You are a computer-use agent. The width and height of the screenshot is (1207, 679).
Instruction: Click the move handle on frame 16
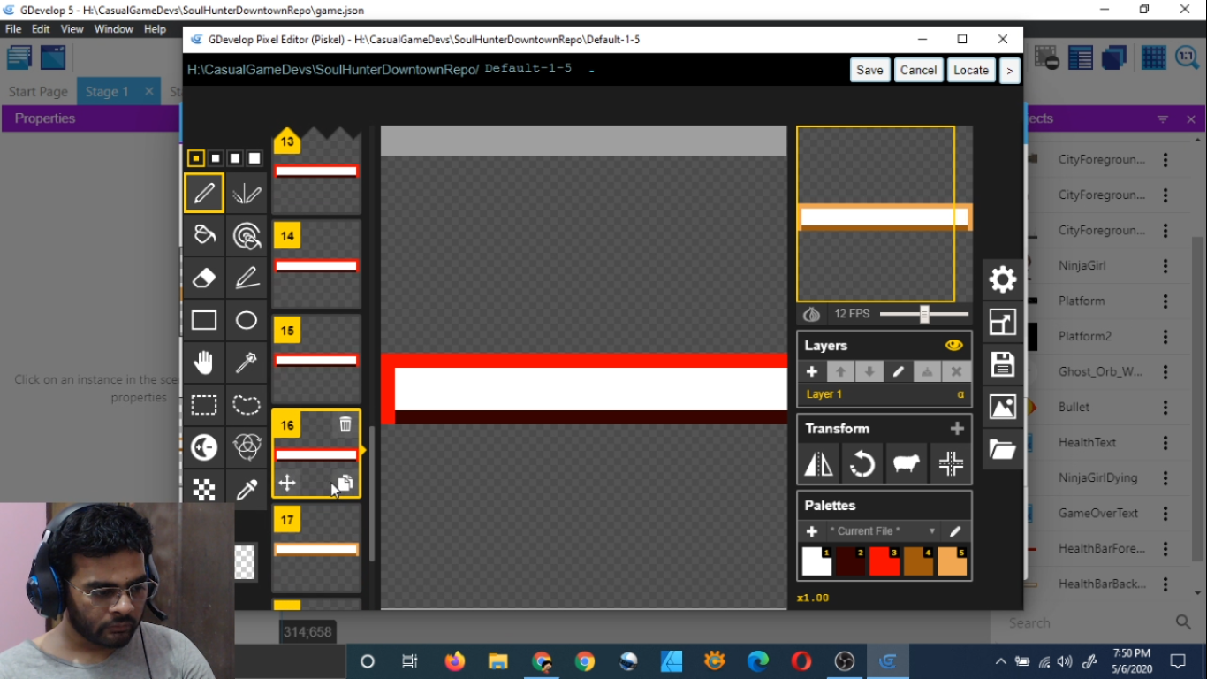point(287,483)
